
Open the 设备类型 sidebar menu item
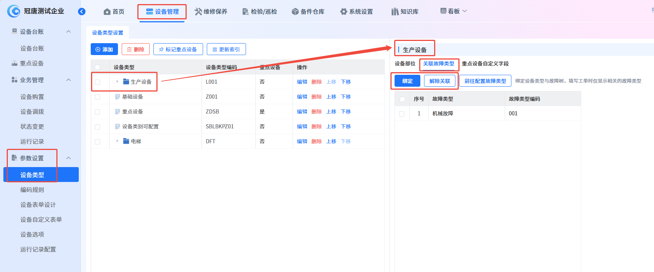pos(41,175)
